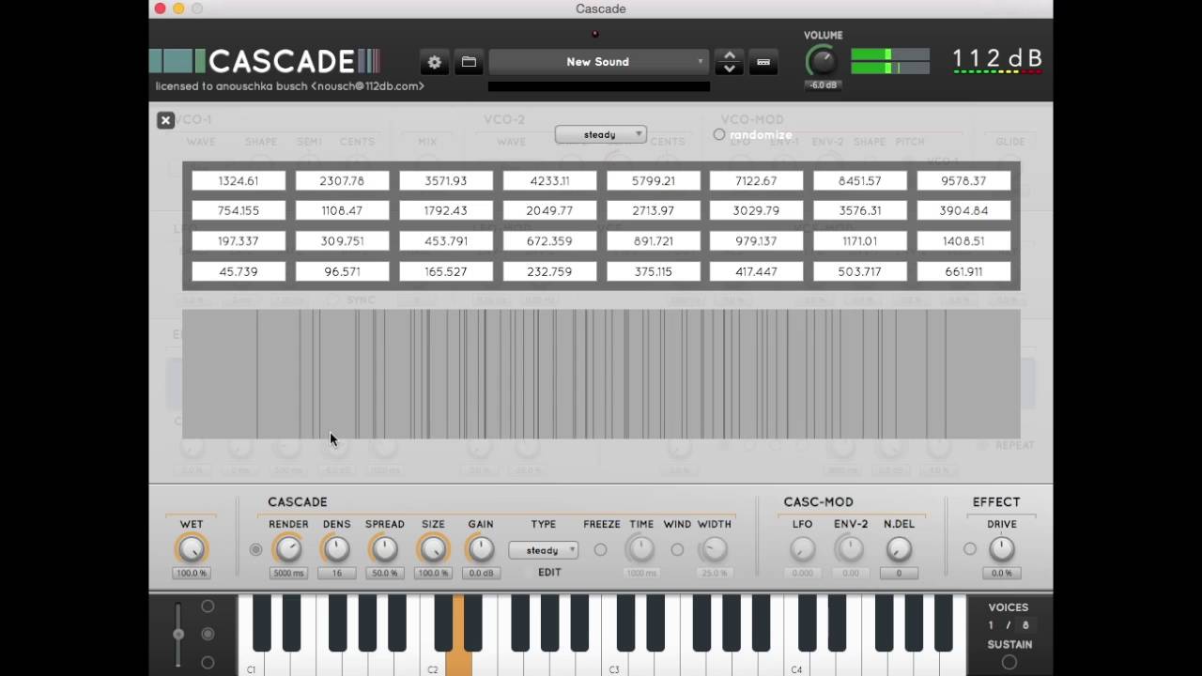Click the cascade line visualization strip
This screenshot has width=1202, height=676.
pyautogui.click(x=601, y=374)
